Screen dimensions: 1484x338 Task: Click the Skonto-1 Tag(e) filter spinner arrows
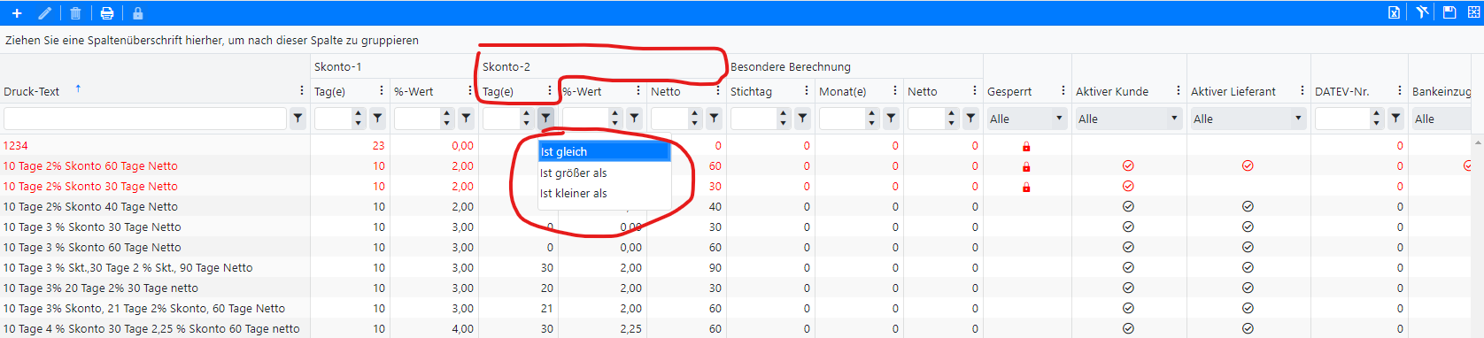[359, 118]
